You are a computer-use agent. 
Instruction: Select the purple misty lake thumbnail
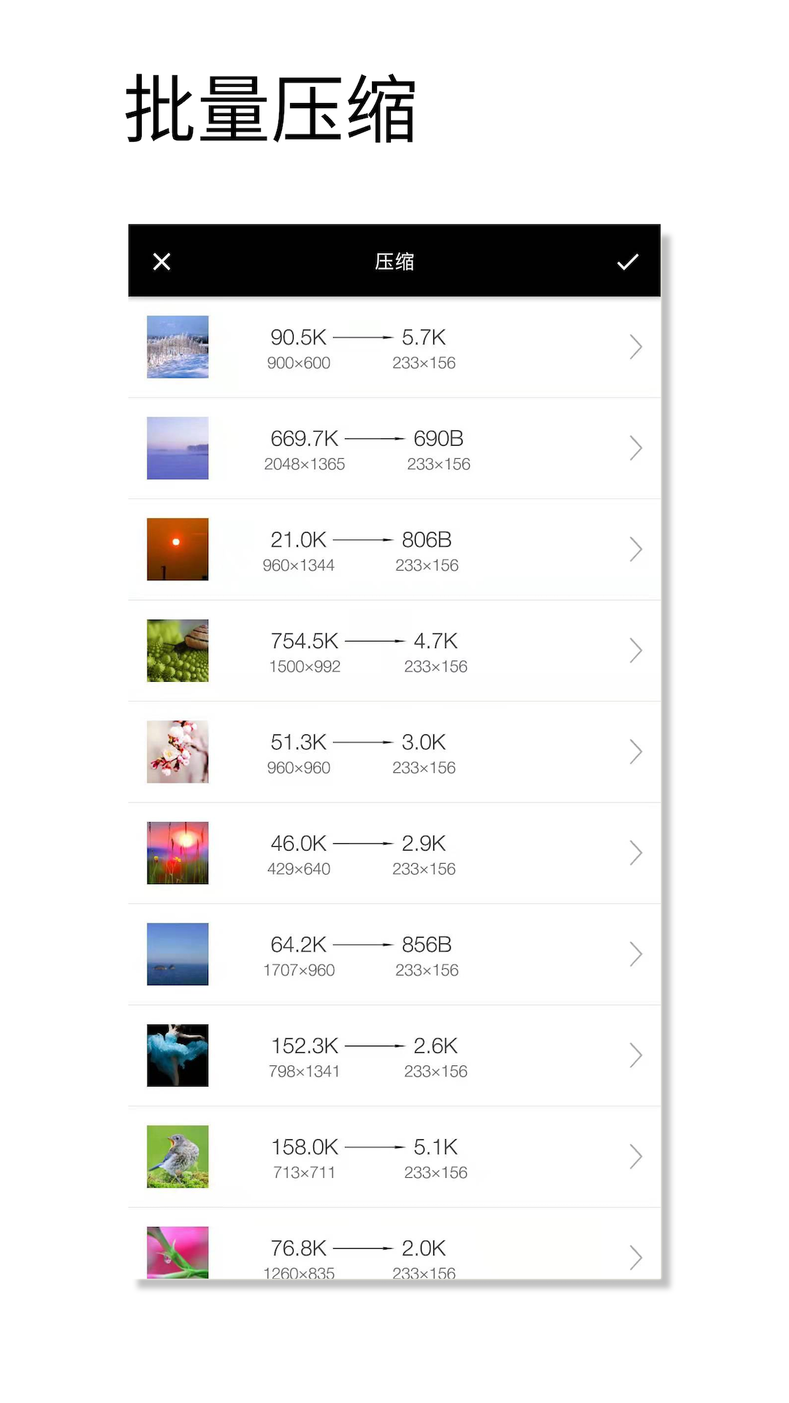178,448
